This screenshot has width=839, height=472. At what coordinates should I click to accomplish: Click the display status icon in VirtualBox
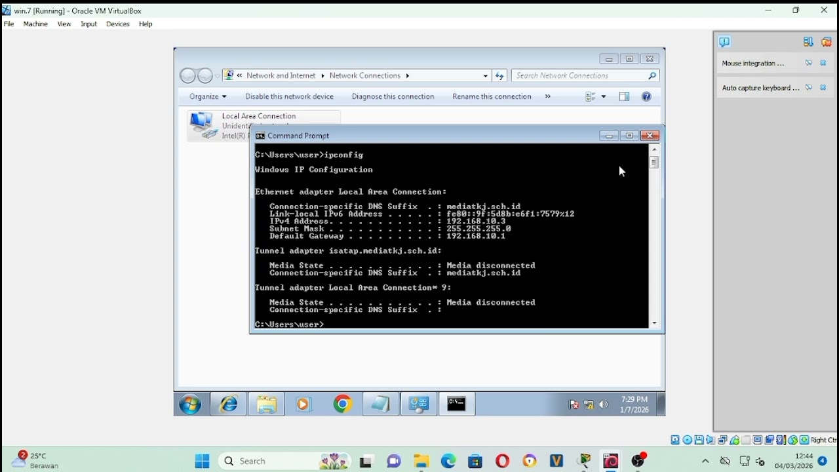point(758,440)
